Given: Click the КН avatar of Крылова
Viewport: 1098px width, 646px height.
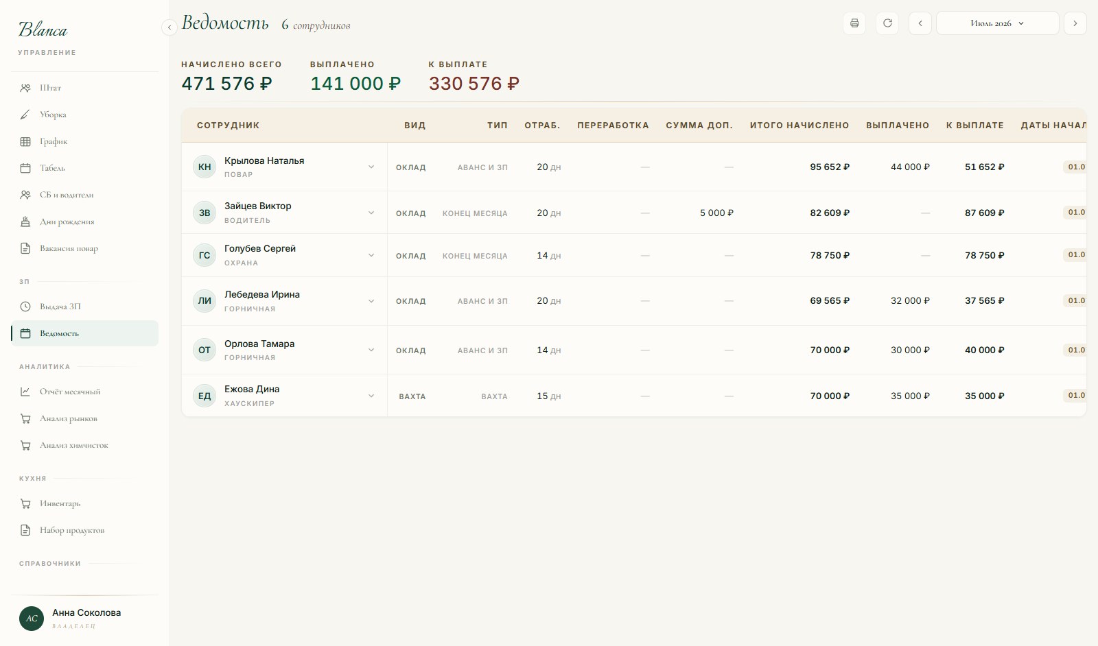Looking at the screenshot, I should 205,167.
